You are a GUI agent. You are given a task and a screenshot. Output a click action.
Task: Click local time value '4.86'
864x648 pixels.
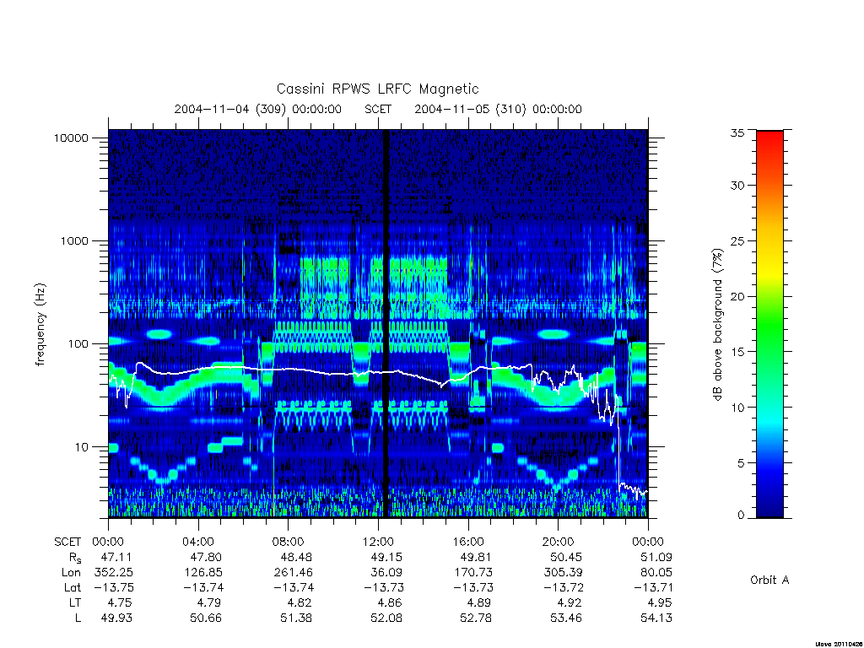click(x=390, y=602)
